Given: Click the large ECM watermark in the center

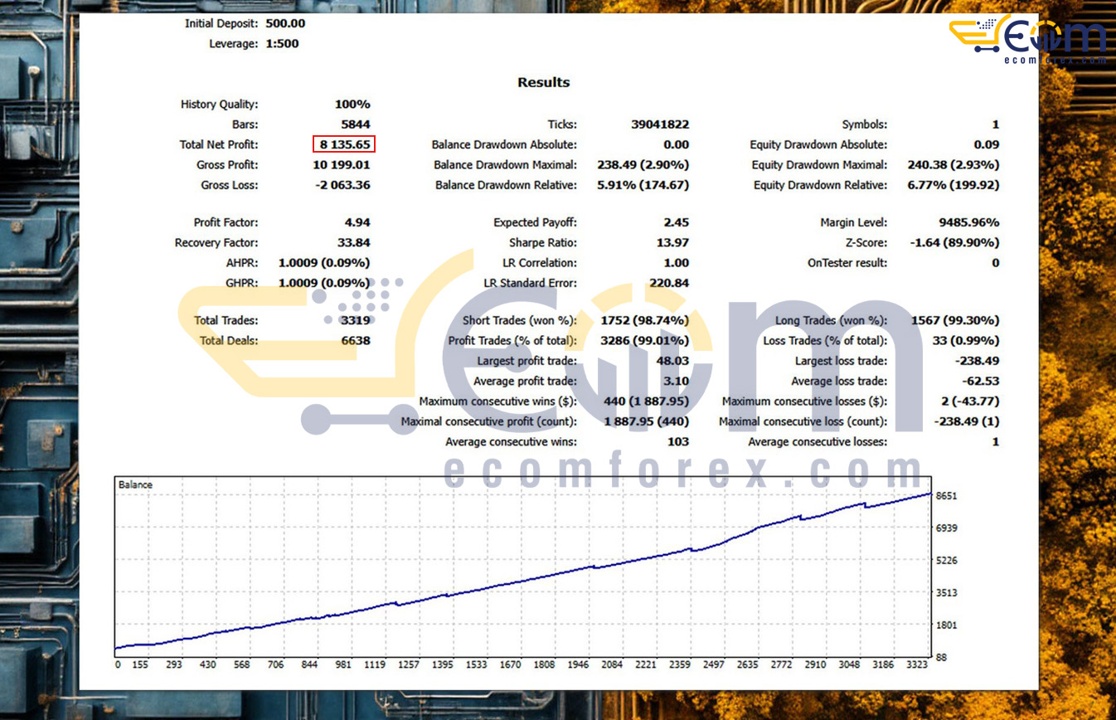Looking at the screenshot, I should (x=547, y=357).
